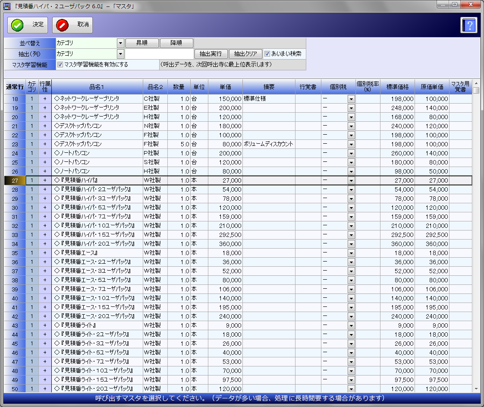
Task: Click the 抽出実行 run filter button
Action: [211, 54]
